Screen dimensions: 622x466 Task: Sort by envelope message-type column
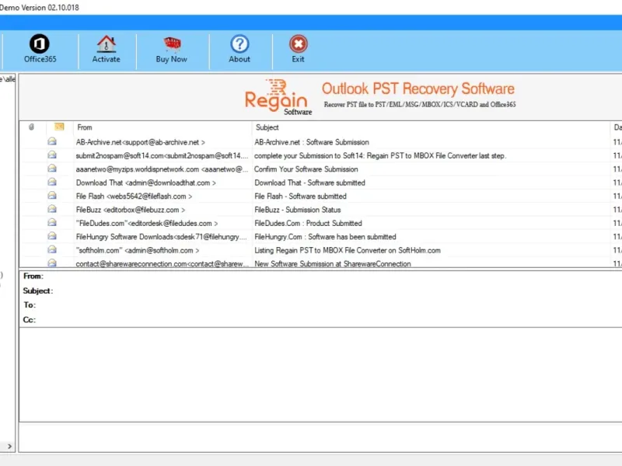[59, 127]
